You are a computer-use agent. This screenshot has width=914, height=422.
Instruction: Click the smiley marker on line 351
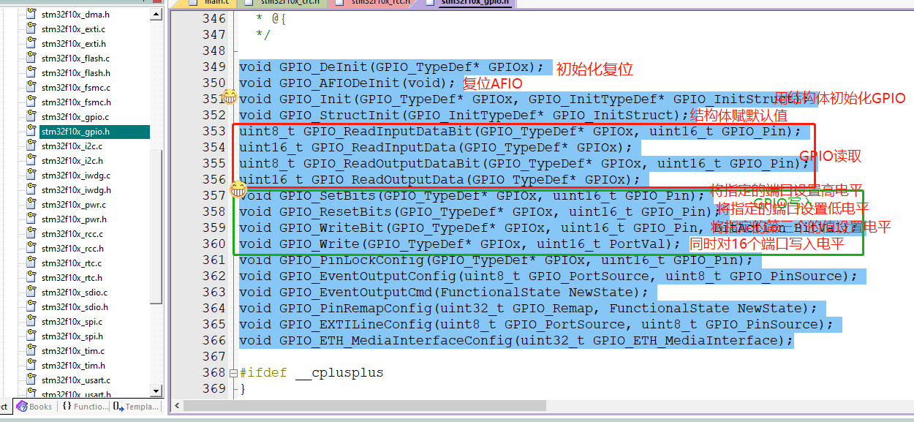pyautogui.click(x=230, y=97)
